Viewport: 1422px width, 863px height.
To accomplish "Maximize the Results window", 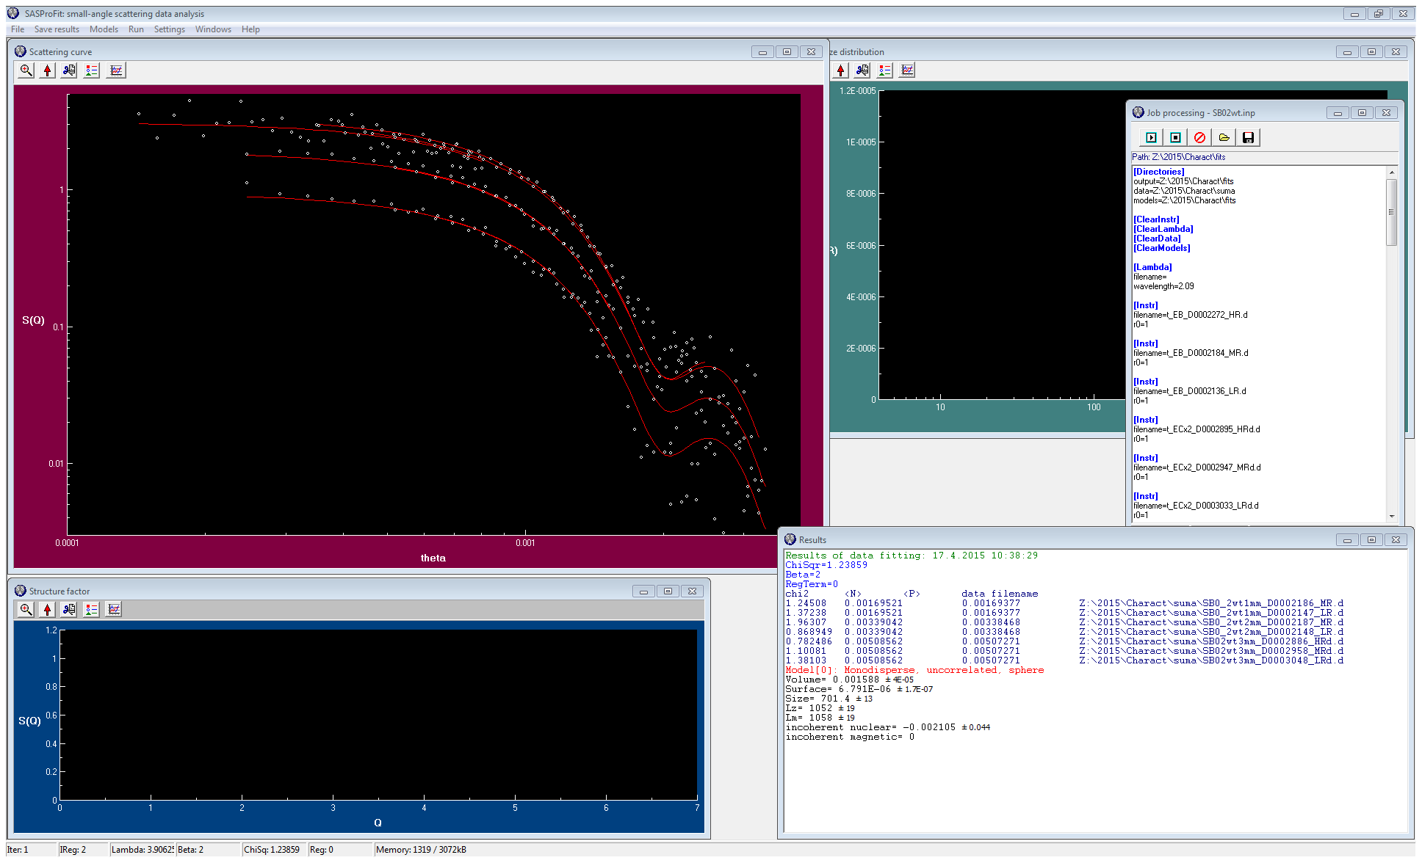I will click(1371, 539).
